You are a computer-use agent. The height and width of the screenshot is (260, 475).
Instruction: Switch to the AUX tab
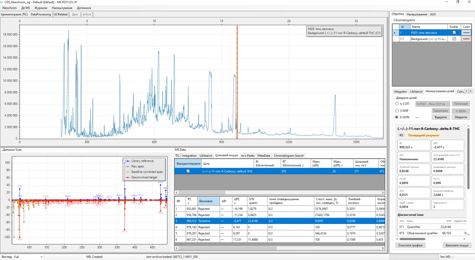pyautogui.click(x=433, y=14)
